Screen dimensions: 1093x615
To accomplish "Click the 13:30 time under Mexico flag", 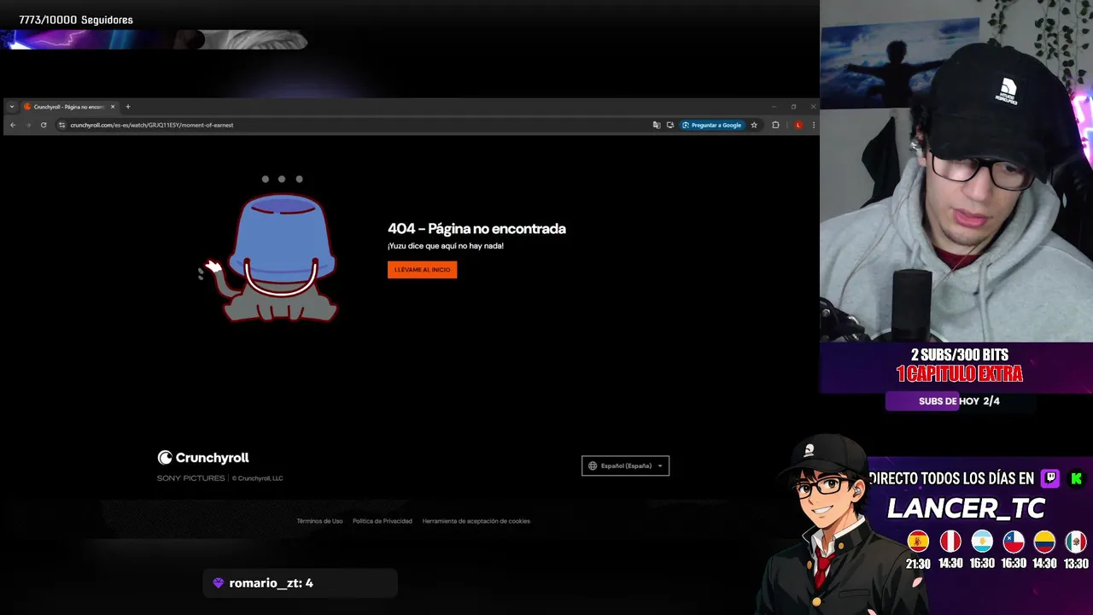I will click(x=1076, y=564).
